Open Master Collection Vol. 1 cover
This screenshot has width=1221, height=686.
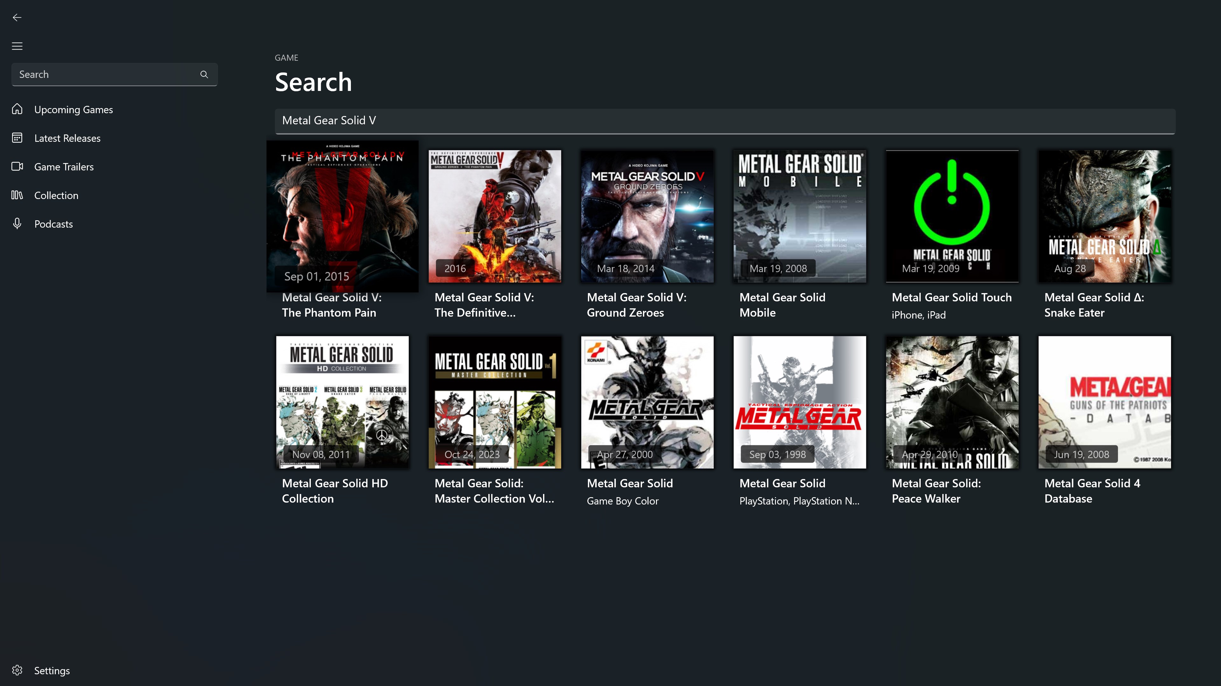(495, 402)
